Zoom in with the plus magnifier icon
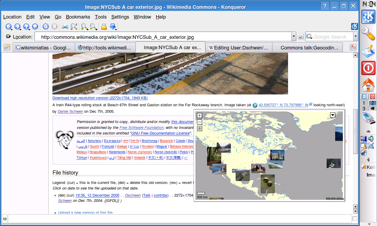The width and height of the screenshot is (377, 226). [x=85, y=27]
